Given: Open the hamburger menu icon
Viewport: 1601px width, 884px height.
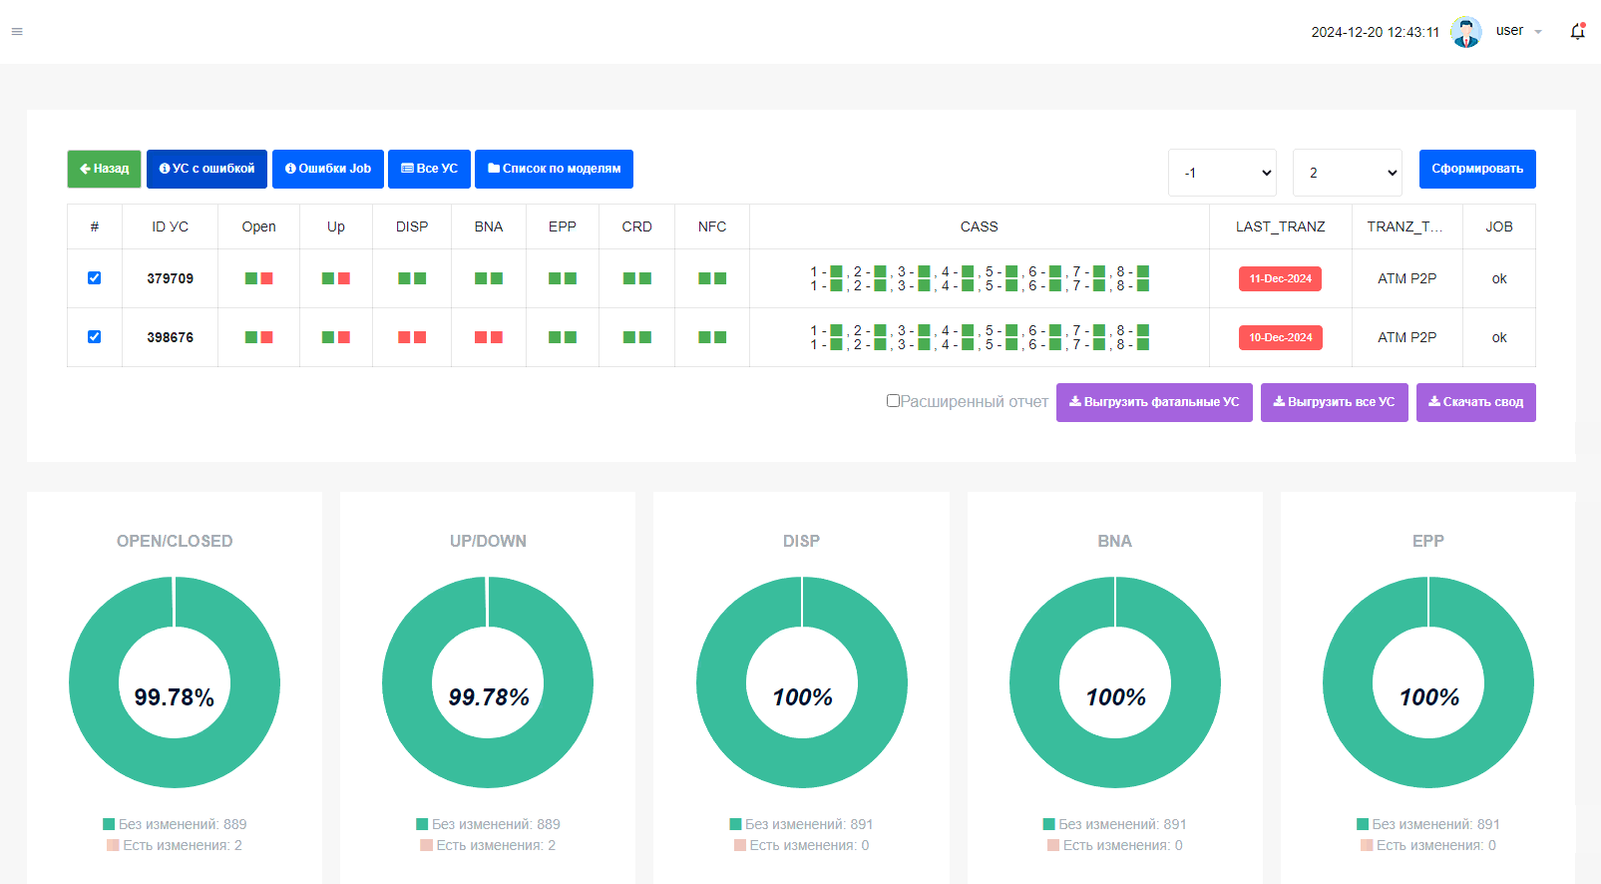Looking at the screenshot, I should tap(17, 32).
